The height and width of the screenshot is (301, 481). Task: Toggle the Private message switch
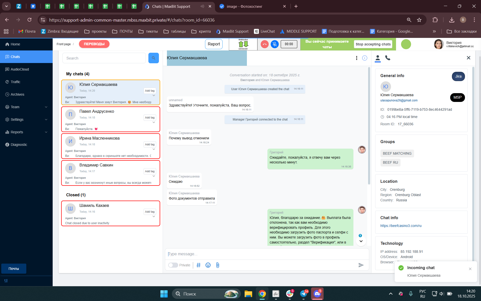(173, 265)
